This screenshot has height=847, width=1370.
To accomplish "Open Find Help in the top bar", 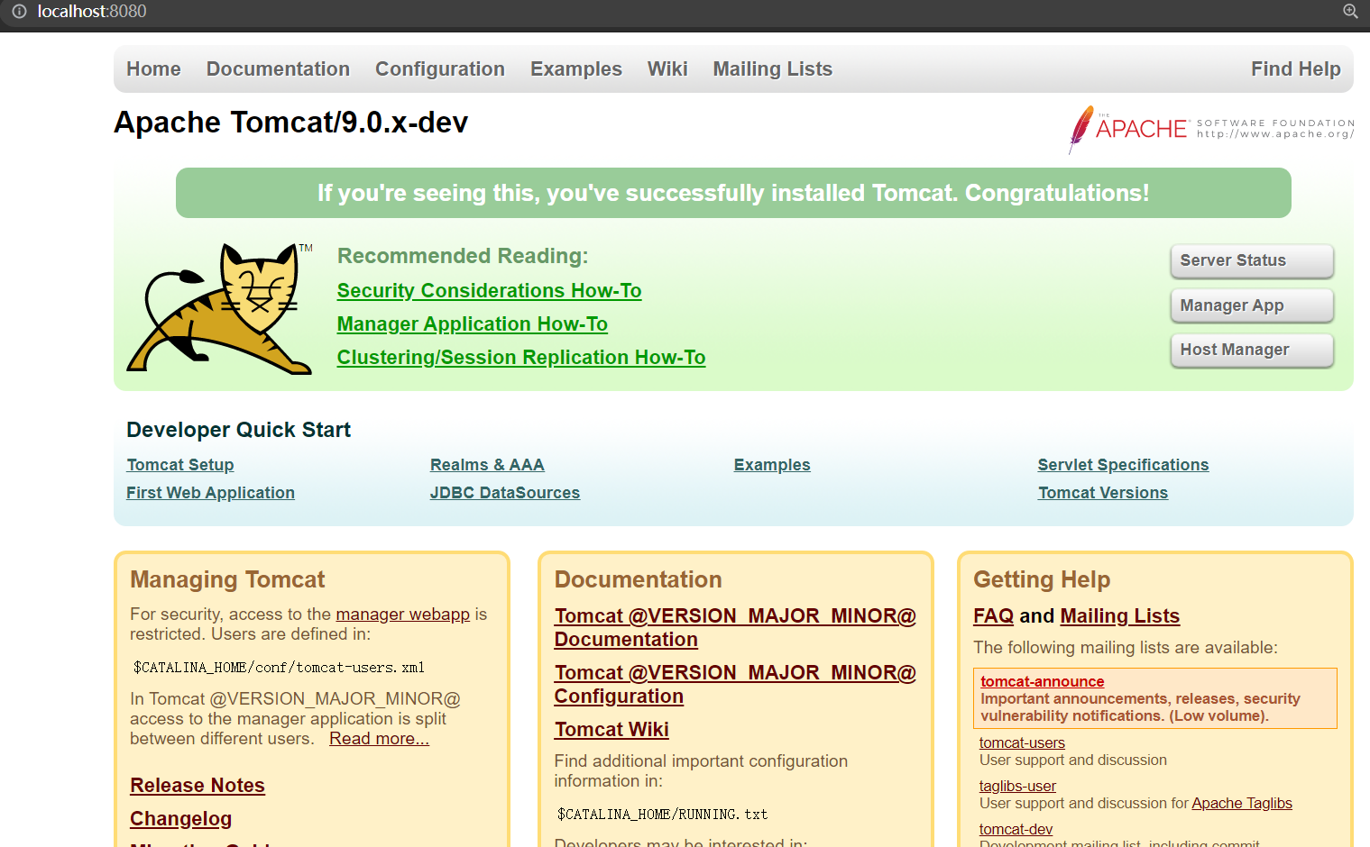I will click(1296, 69).
